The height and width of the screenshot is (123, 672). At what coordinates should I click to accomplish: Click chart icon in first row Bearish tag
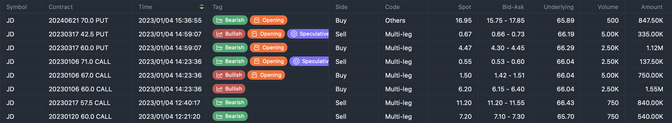(219, 20)
